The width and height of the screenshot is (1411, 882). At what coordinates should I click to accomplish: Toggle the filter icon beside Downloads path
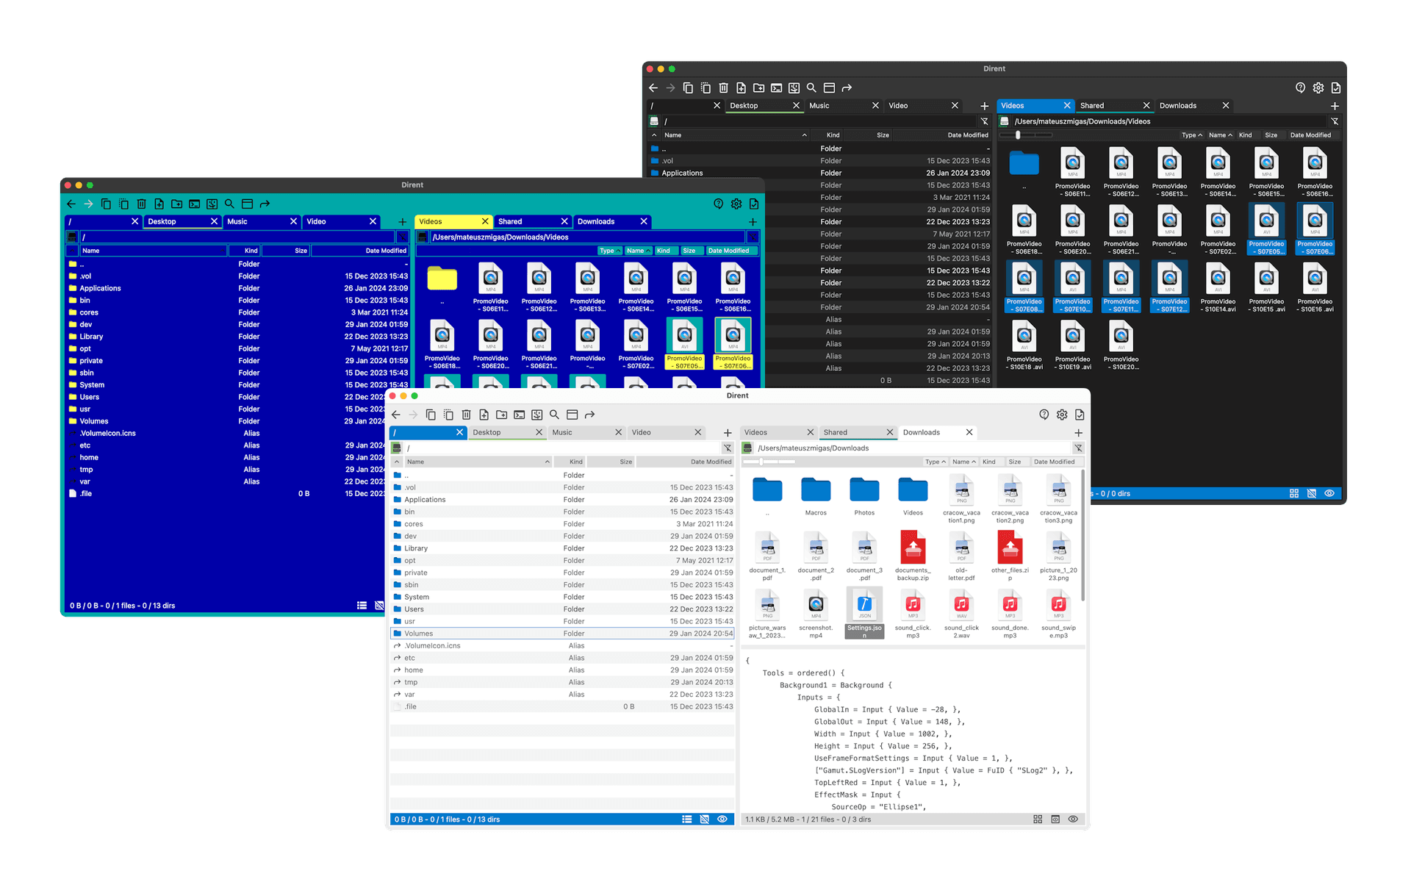pos(1078,448)
